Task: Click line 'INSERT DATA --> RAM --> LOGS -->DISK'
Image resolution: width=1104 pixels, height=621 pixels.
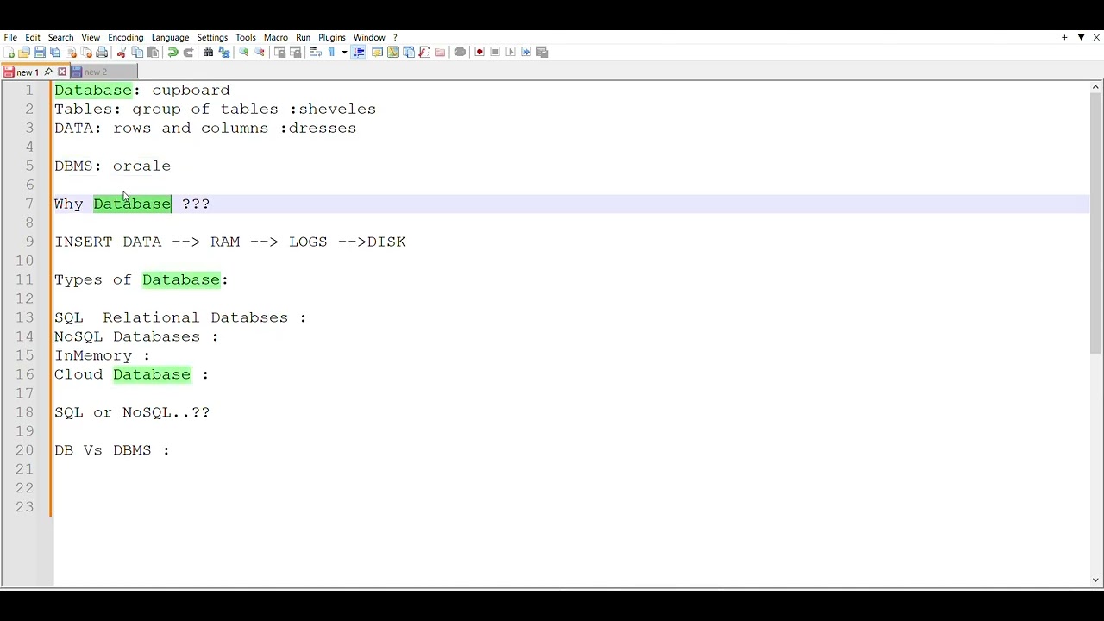Action: click(230, 241)
